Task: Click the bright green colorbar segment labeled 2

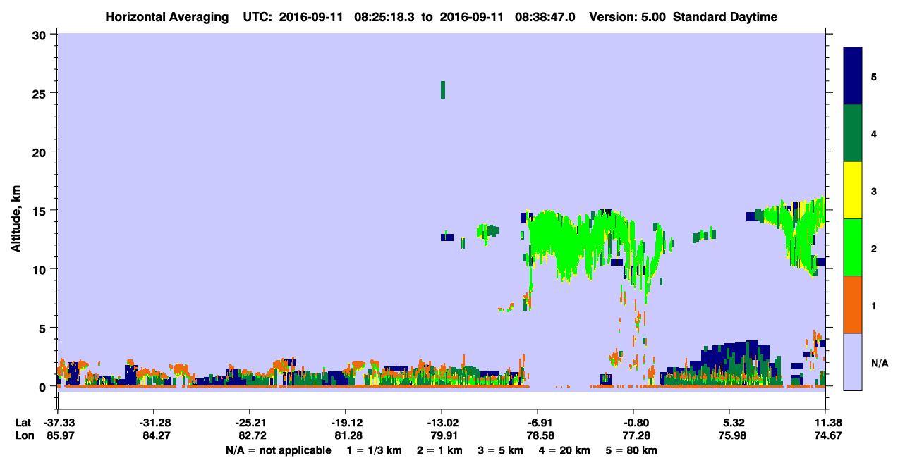Action: pyautogui.click(x=853, y=247)
